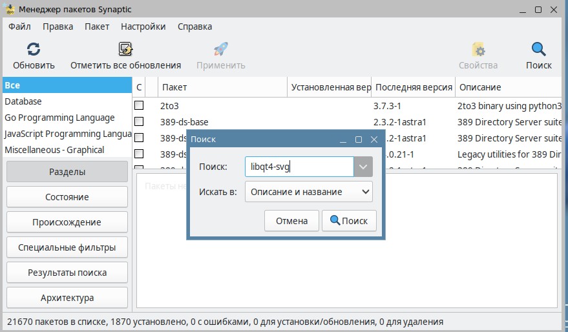Viewport: 568px width, 332px height.
Task: Click the Отмена button
Action: click(x=291, y=221)
